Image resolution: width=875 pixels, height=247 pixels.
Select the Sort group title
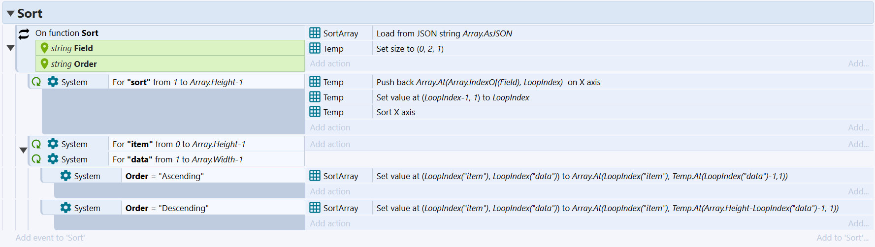pyautogui.click(x=30, y=14)
